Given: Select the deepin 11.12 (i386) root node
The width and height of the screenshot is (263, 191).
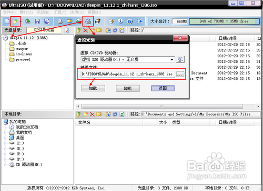Looking at the screenshot, I should tap(28, 38).
